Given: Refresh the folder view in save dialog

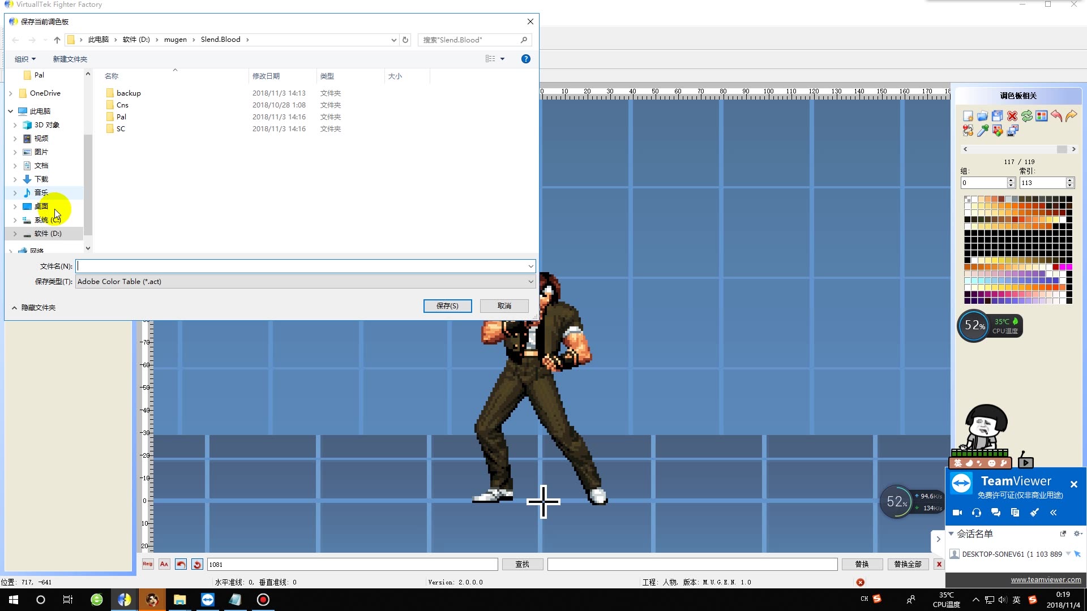Looking at the screenshot, I should pyautogui.click(x=405, y=40).
